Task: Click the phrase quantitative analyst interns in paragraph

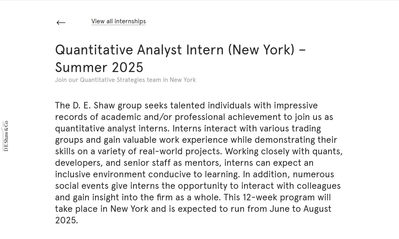Action: (x=112, y=128)
